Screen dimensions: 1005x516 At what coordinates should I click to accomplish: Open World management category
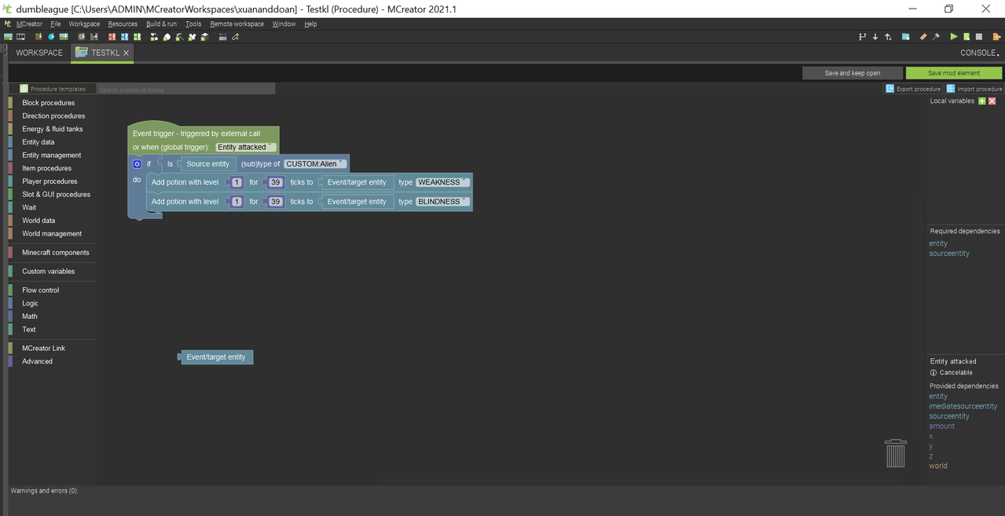tap(52, 234)
